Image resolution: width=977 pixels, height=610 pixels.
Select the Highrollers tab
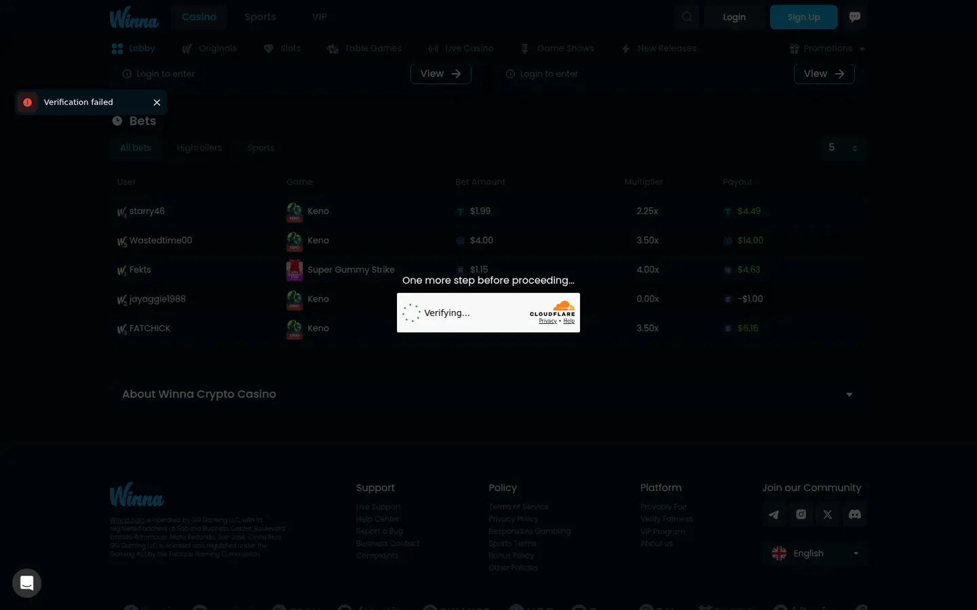coord(199,148)
